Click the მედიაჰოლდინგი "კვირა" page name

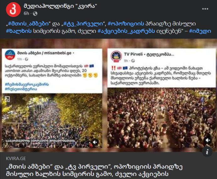(x=60, y=6)
